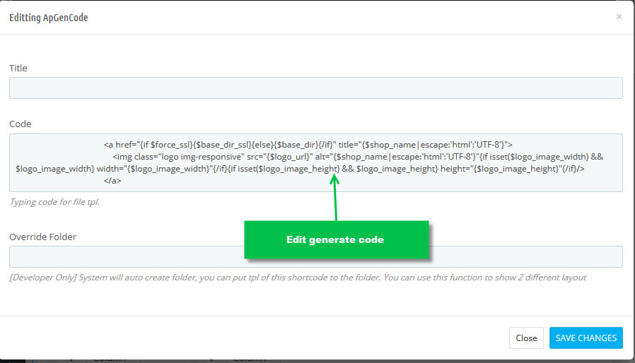Place cursor on the '$logo_image_width} width=' line

(x=300, y=169)
